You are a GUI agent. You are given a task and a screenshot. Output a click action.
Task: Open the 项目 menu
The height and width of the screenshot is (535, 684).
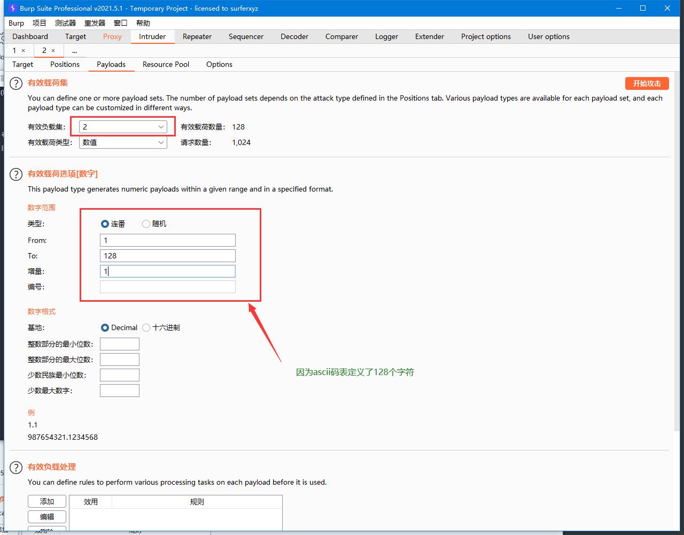pos(40,23)
